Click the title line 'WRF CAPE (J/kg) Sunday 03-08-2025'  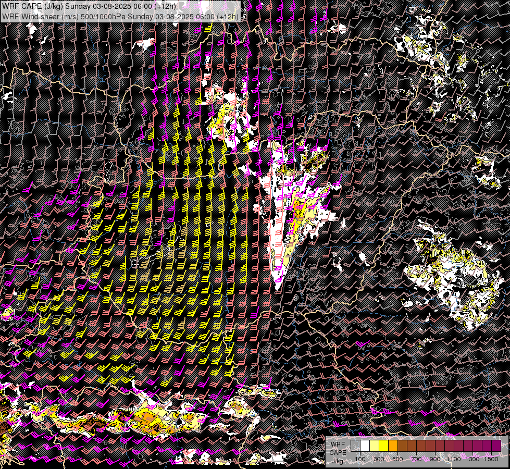pyautogui.click(x=89, y=6)
